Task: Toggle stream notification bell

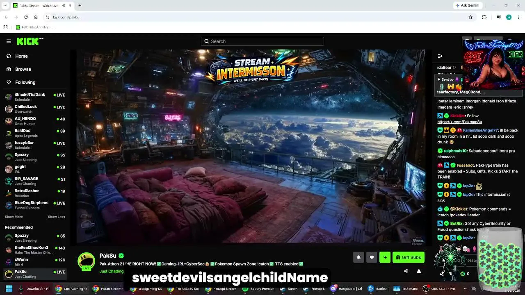Action: [358, 257]
